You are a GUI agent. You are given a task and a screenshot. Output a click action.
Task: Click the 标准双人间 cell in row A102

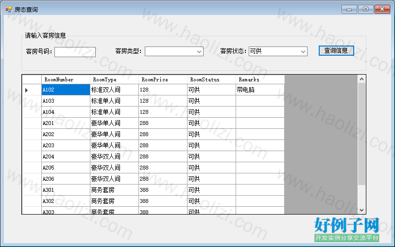pos(114,90)
